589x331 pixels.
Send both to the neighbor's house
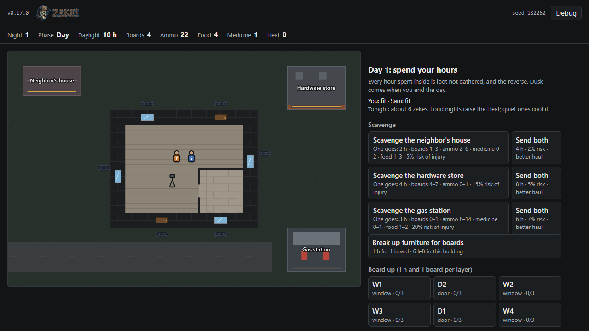coord(537,148)
